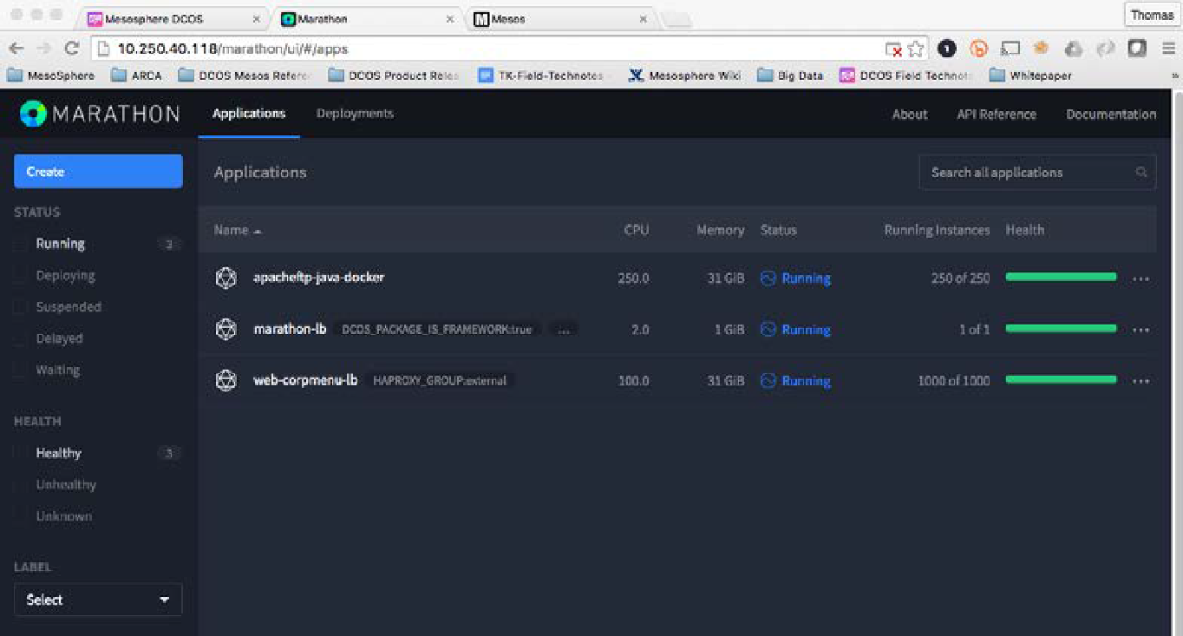Click the black circle extension icon

[947, 49]
